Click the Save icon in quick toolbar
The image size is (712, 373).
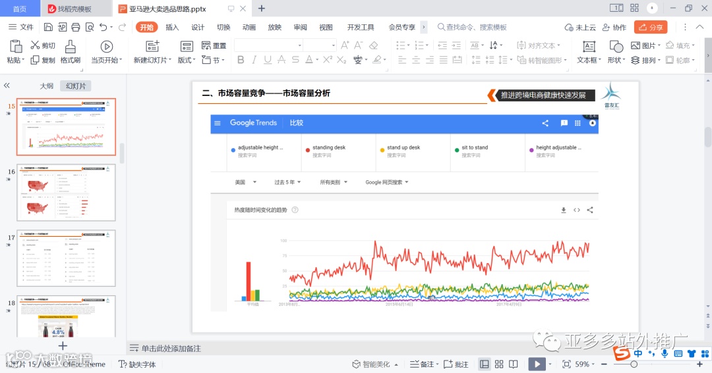48,27
